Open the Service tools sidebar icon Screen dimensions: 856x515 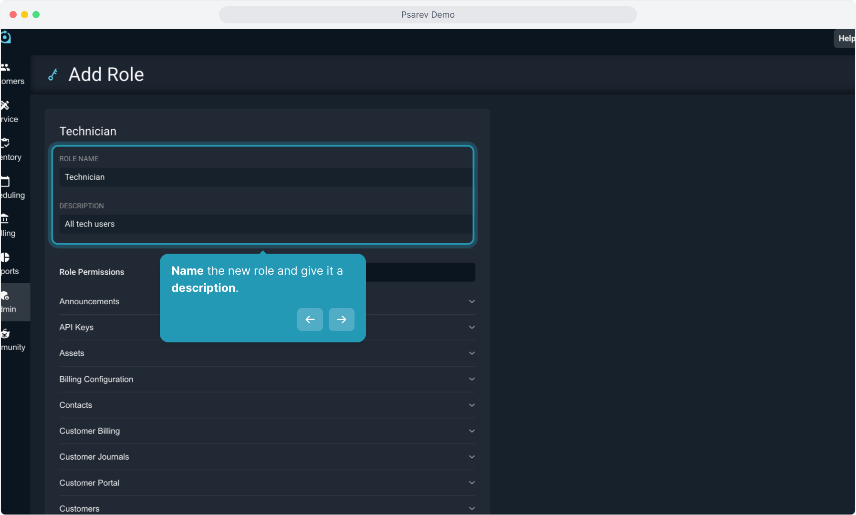click(6, 105)
